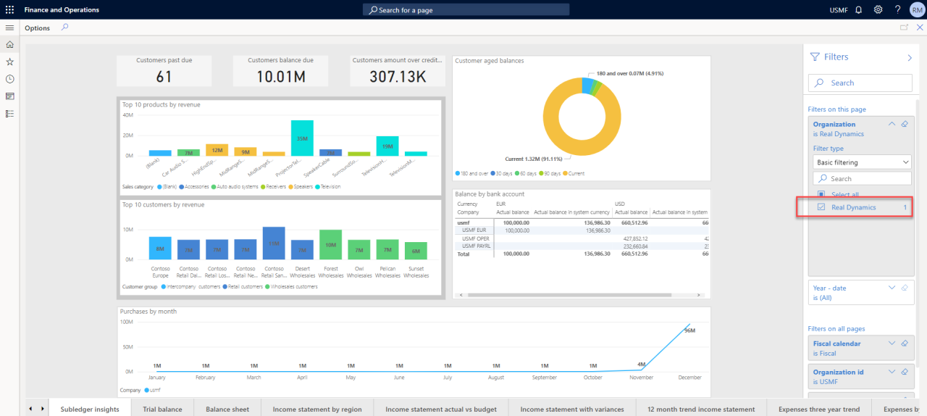
Task: Select the 180 and over legend
Action: 458,173
